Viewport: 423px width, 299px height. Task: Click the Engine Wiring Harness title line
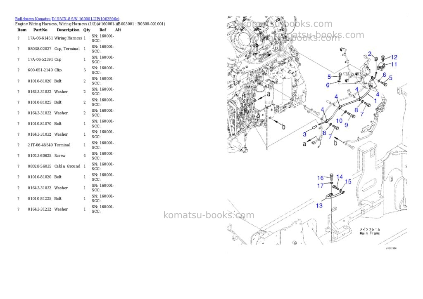click(90, 24)
